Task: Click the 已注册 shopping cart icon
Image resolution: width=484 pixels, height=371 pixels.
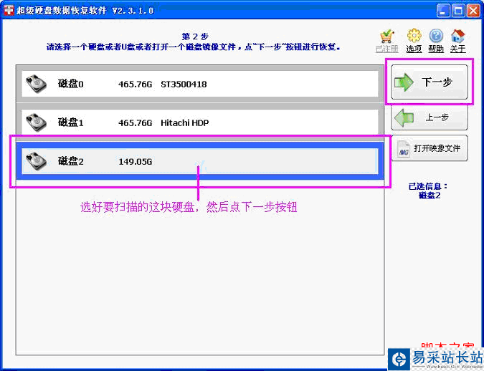Action: (x=386, y=37)
